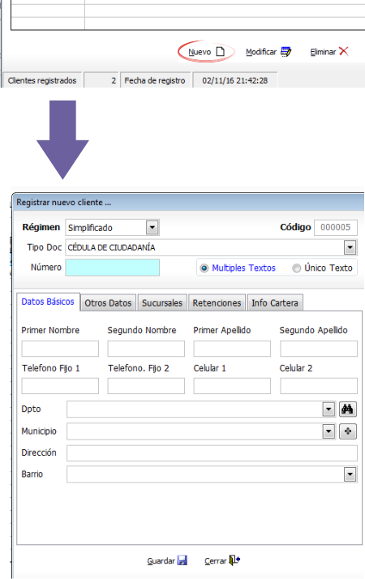
Task: Open the Régimen dropdown
Action: (x=152, y=227)
